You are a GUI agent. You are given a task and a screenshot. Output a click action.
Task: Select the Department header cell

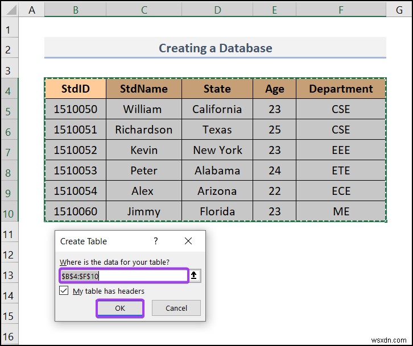[341, 89]
